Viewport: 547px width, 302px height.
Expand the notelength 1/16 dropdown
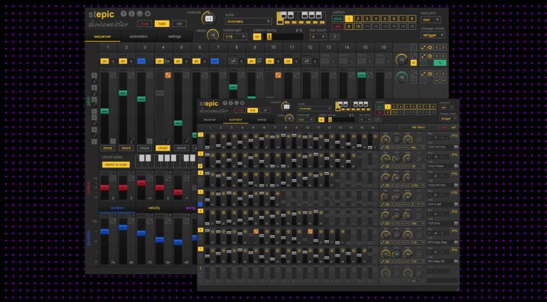tap(234, 37)
